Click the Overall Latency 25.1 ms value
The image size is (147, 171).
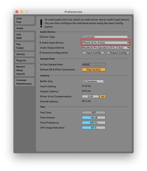pos(86,101)
